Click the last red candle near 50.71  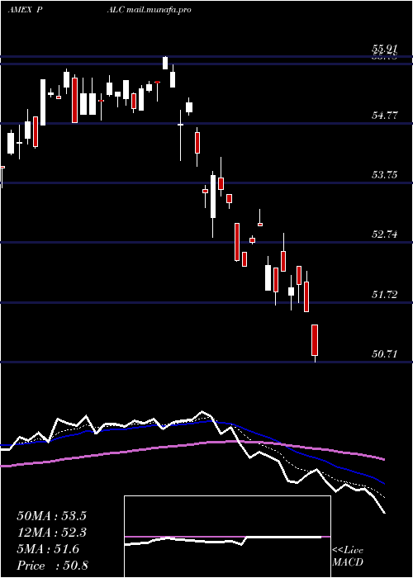(x=315, y=340)
